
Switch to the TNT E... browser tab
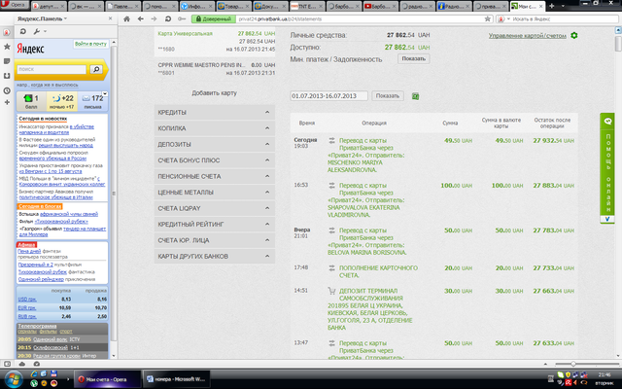307,7
